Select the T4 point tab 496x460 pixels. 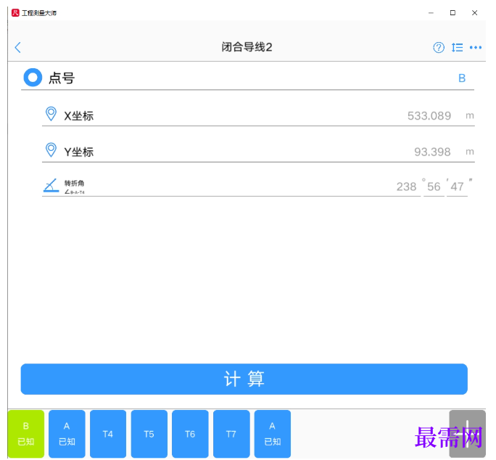coord(108,434)
